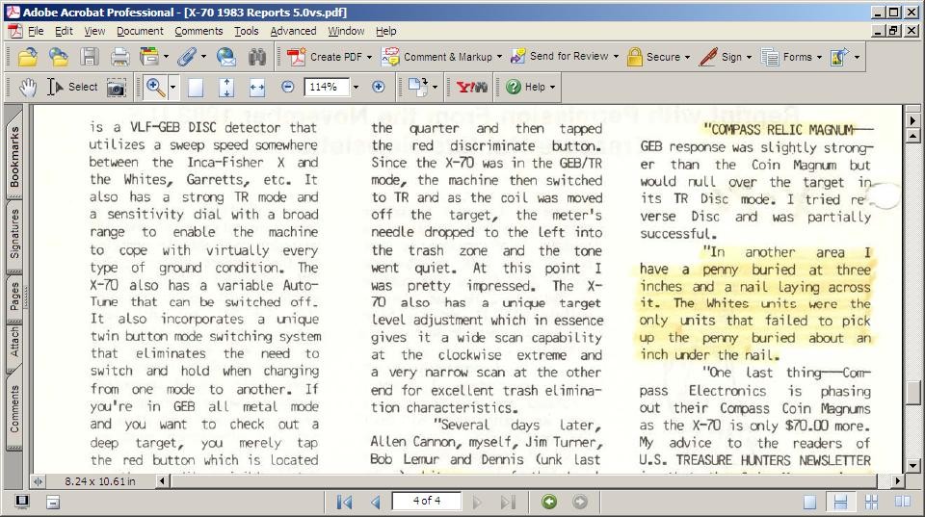Click the Forms button
The image size is (925, 517).
[x=786, y=57]
